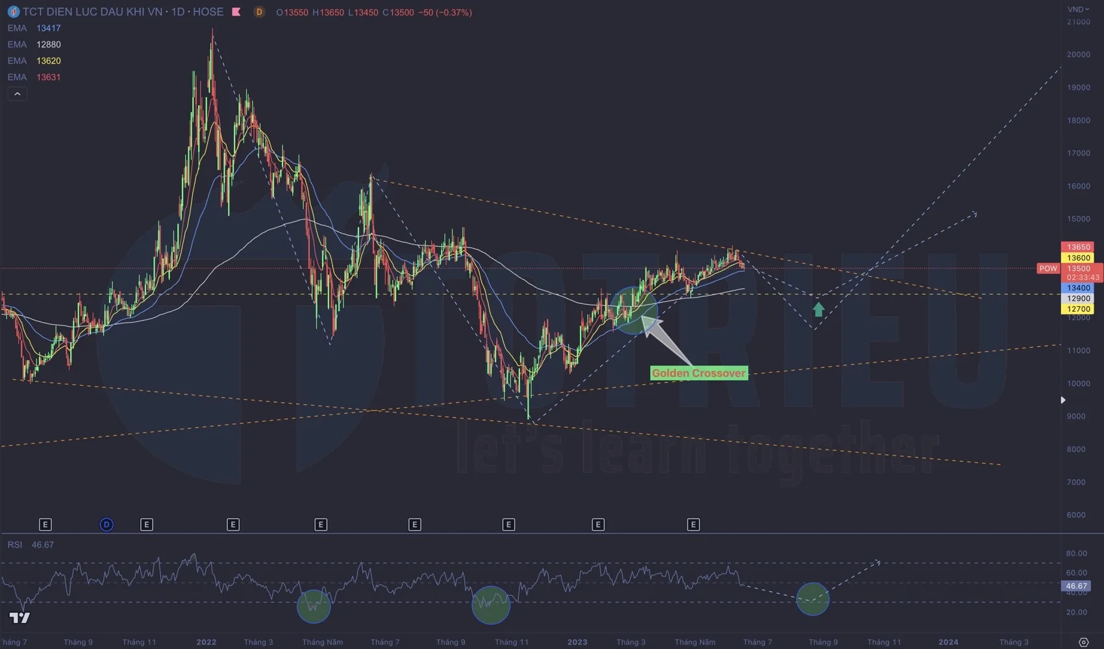Image resolution: width=1104 pixels, height=649 pixels.
Task: Click the 15000 price axis label
Action: [x=1079, y=219]
